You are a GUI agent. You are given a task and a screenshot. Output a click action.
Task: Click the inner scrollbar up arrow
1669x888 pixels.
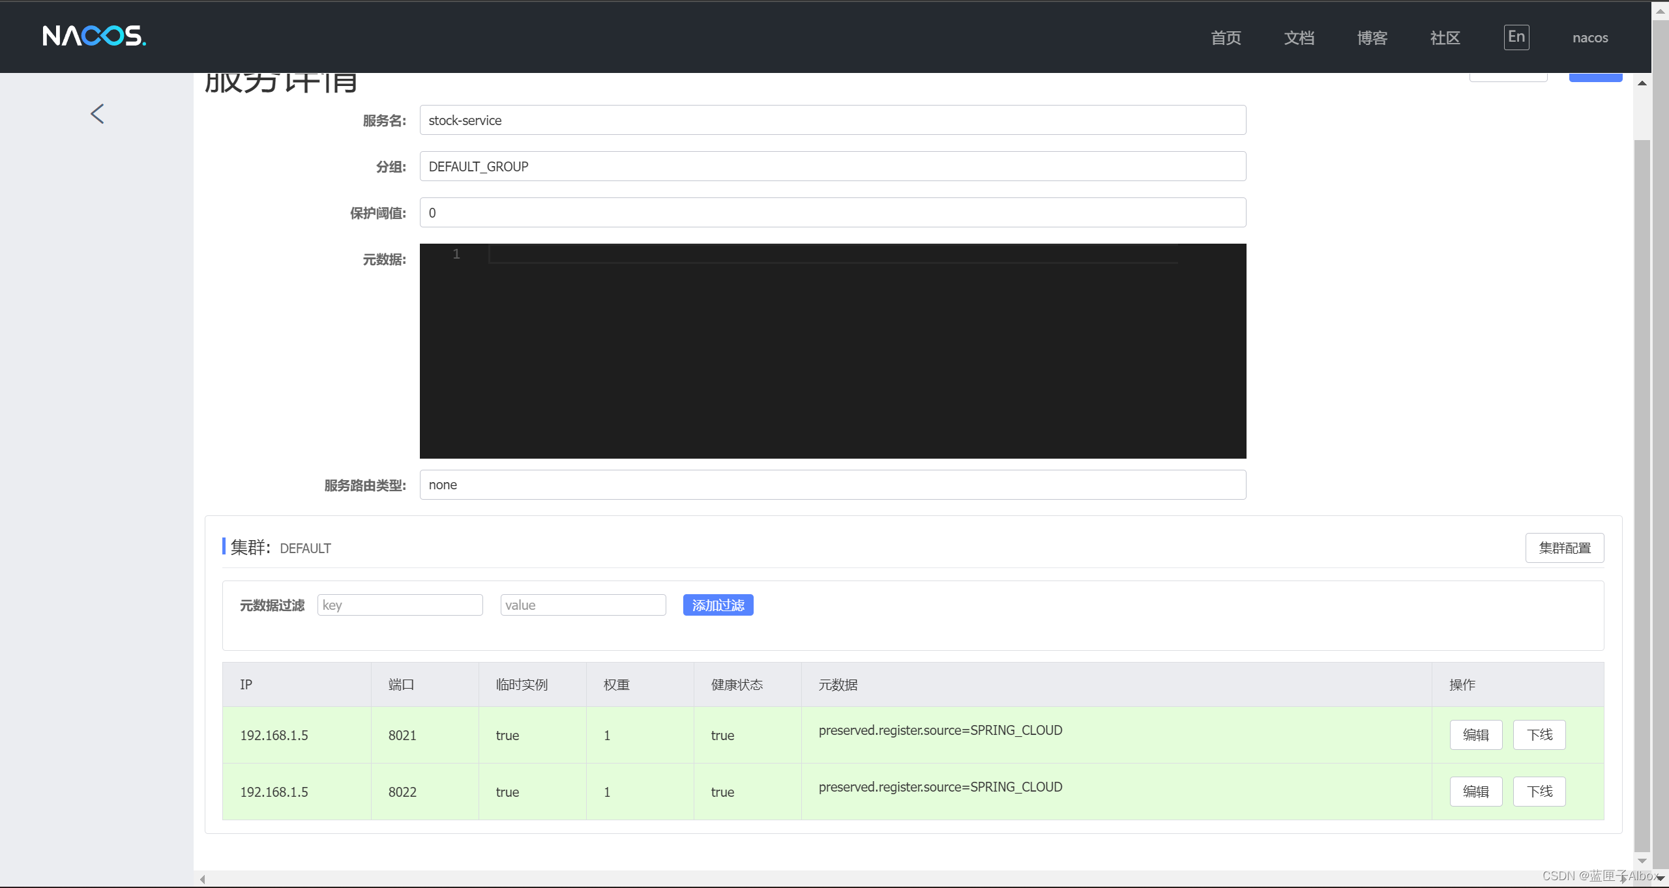(x=1642, y=83)
